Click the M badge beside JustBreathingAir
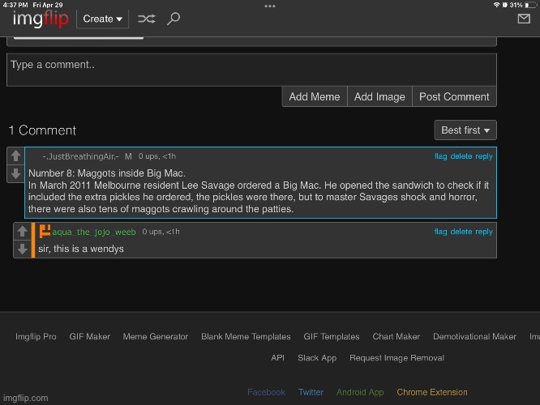The height and width of the screenshot is (405, 540). tap(128, 156)
